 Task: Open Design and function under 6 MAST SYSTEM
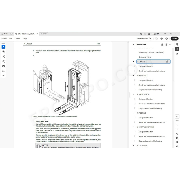pyautogui.click(x=146, y=99)
